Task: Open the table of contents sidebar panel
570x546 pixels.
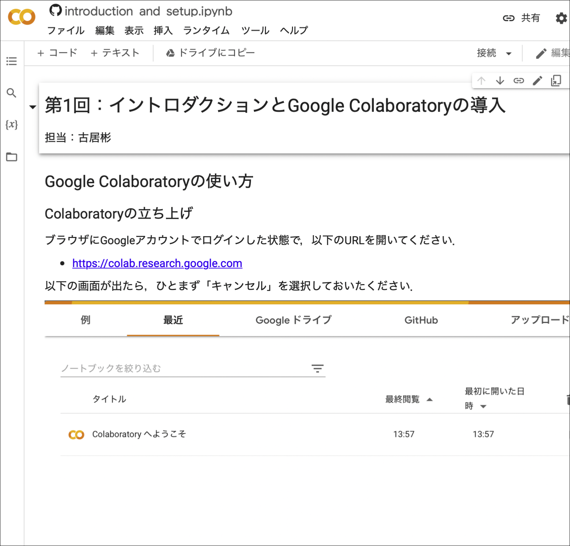Action: click(x=11, y=61)
